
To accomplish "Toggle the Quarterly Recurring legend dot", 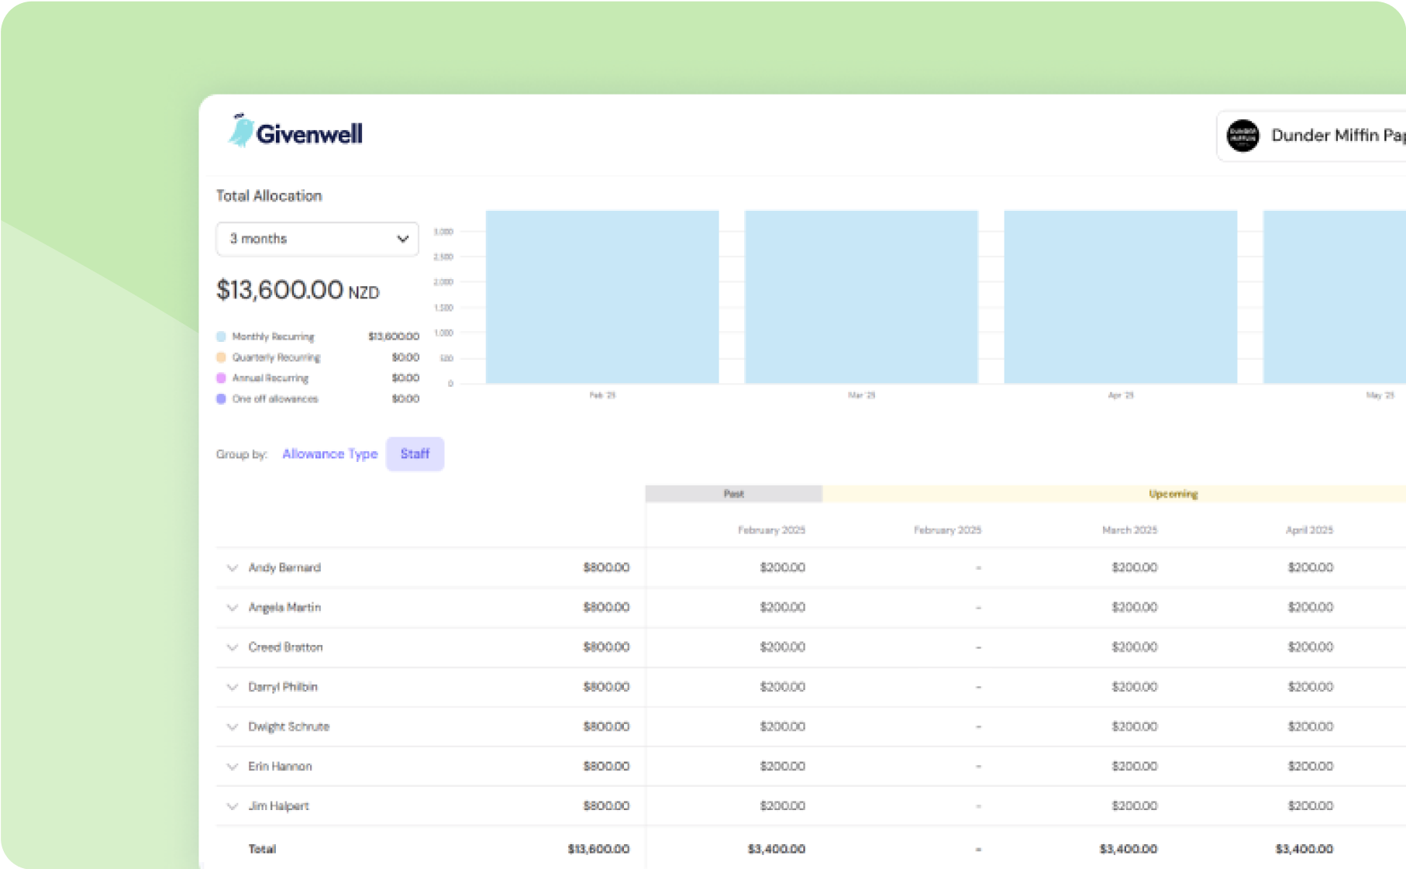I will click(221, 357).
